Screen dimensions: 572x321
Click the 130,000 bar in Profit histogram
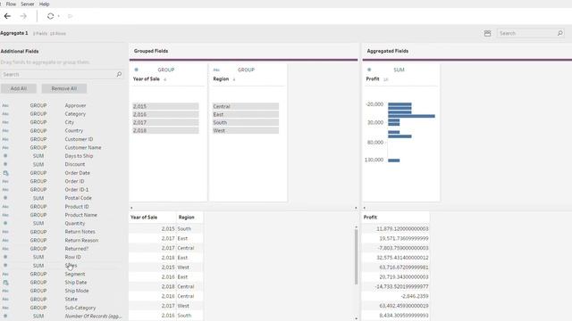[x=394, y=160]
